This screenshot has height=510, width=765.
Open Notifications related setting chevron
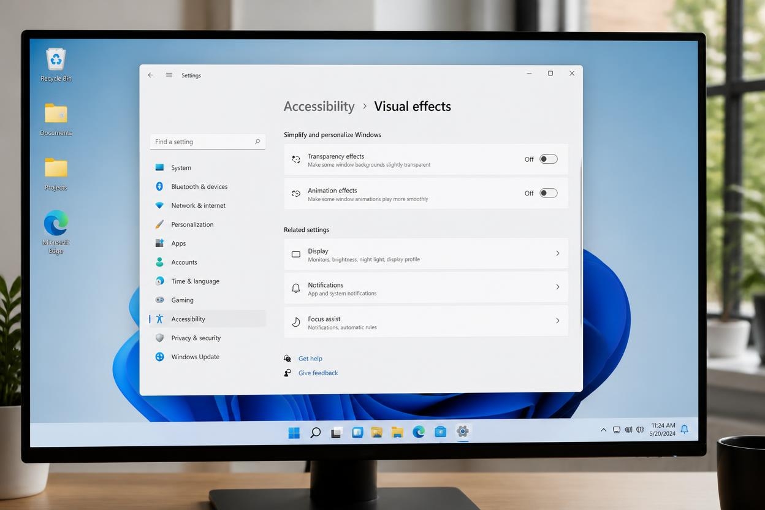click(557, 287)
